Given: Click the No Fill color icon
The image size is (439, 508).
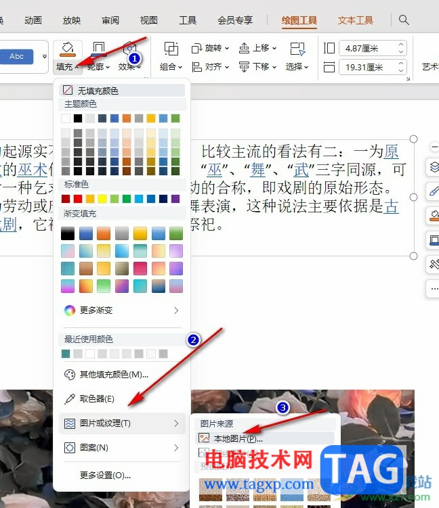Looking at the screenshot, I should [x=68, y=90].
